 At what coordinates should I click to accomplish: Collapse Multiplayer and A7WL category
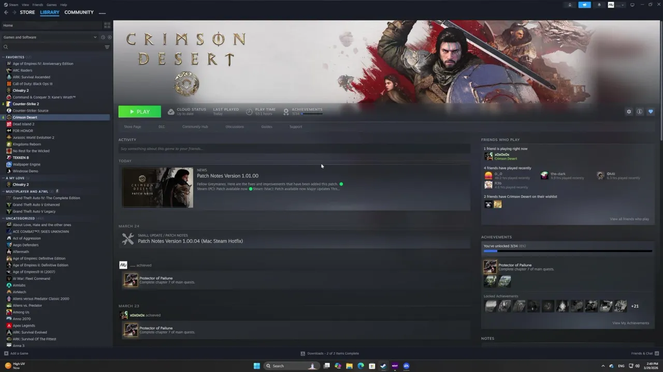click(3, 191)
